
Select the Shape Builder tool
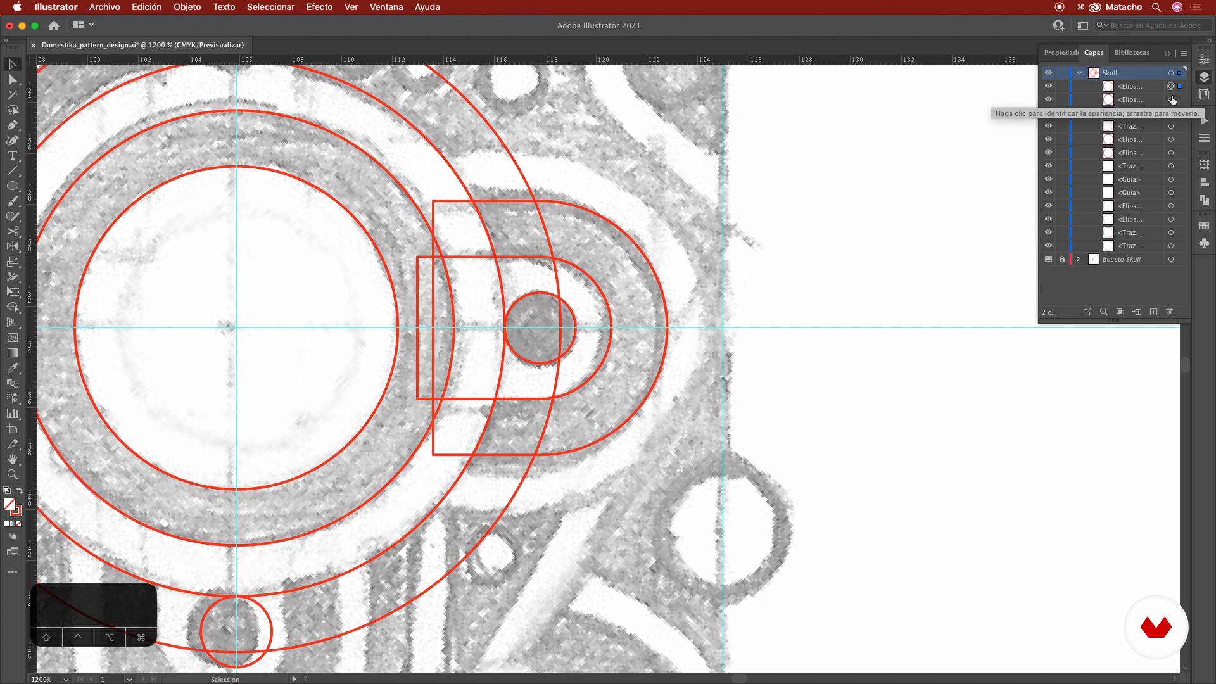point(12,307)
